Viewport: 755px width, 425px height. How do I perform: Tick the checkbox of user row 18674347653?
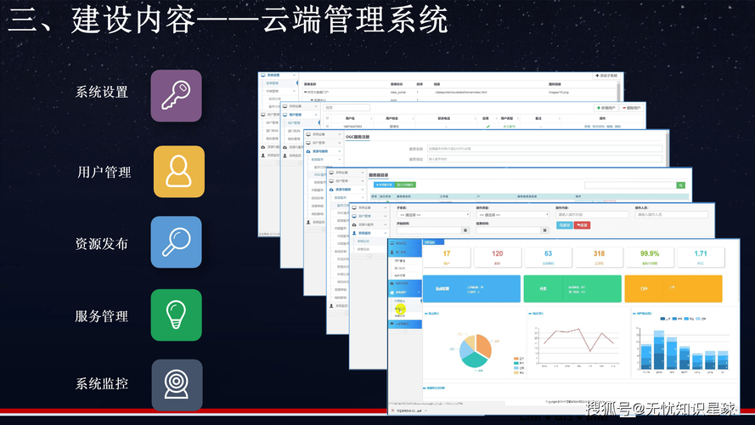(328, 127)
